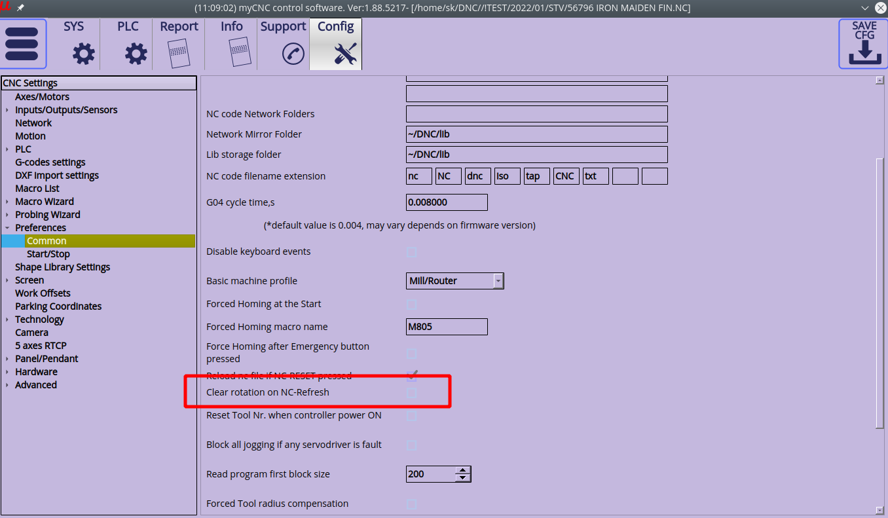Open Axes/Motors settings item
This screenshot has height=518, width=888.
[x=42, y=97]
